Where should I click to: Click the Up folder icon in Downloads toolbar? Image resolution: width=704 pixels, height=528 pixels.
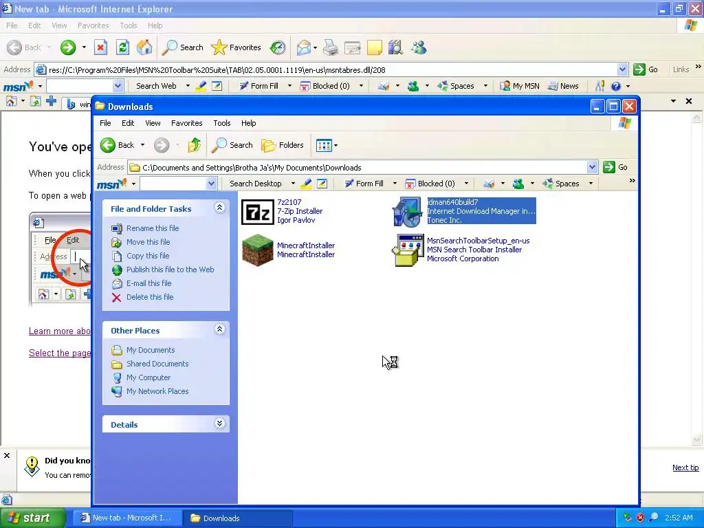tap(195, 145)
